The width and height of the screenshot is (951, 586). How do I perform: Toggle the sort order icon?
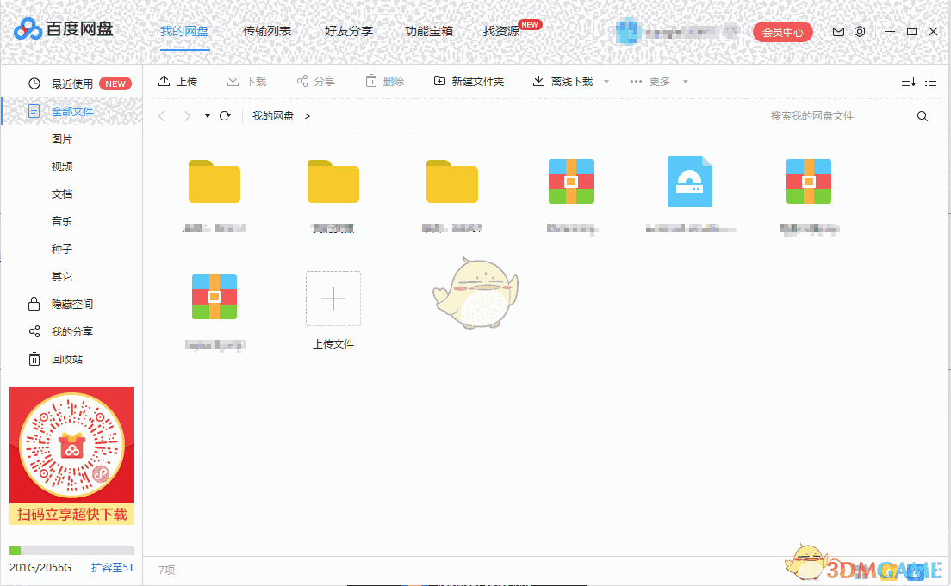pyautogui.click(x=907, y=81)
